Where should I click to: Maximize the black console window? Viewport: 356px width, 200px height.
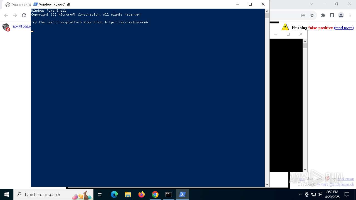click(x=288, y=34)
